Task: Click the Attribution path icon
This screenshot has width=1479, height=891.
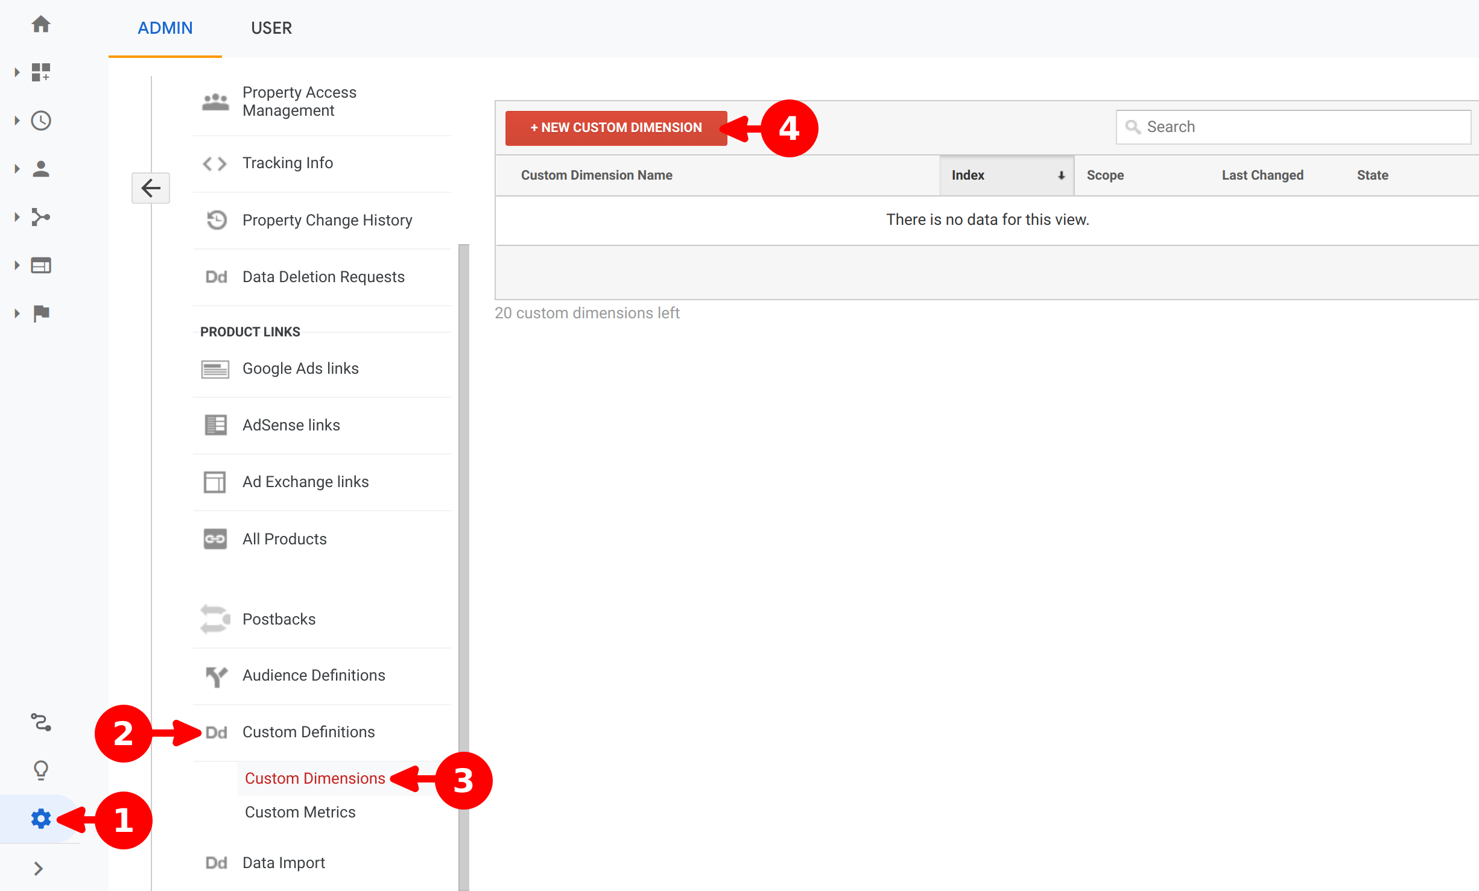Action: 41,722
